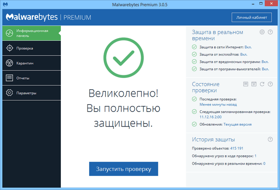The image size is (280, 190).
Task: Click the dashboard pulse icon in sidebar
Action: pos(10,33)
